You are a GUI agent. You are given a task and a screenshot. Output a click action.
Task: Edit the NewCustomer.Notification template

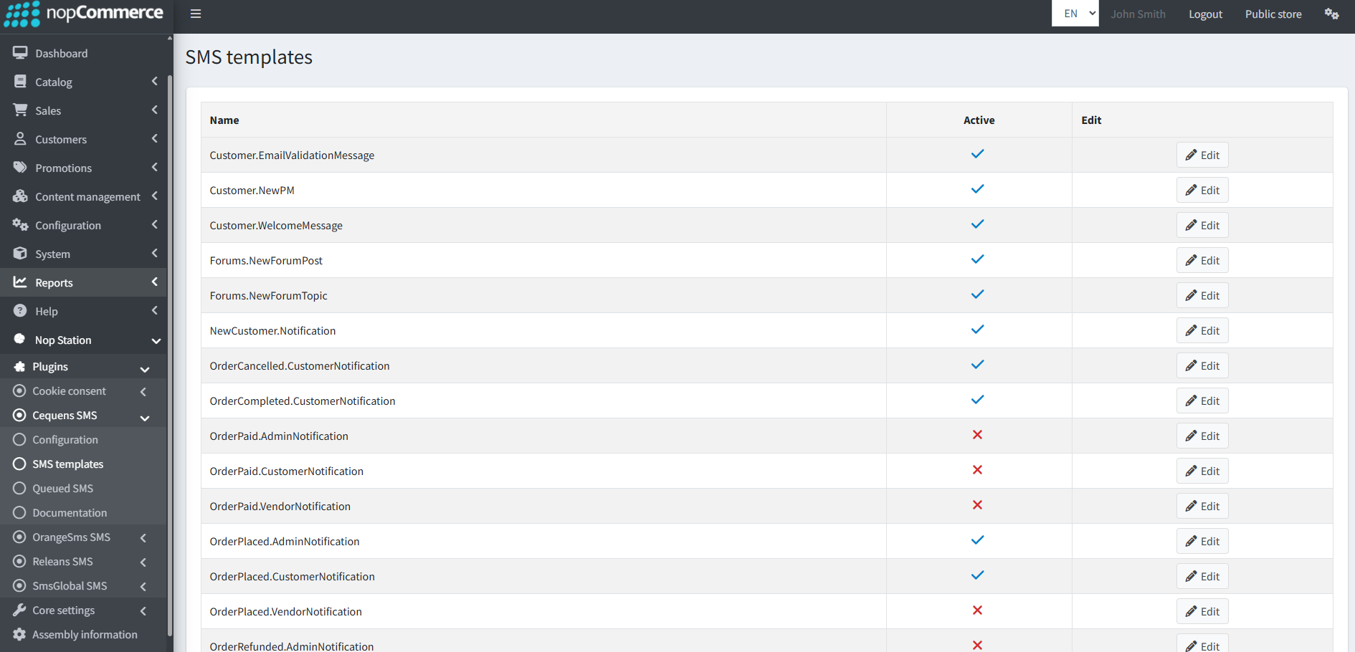pyautogui.click(x=1202, y=330)
